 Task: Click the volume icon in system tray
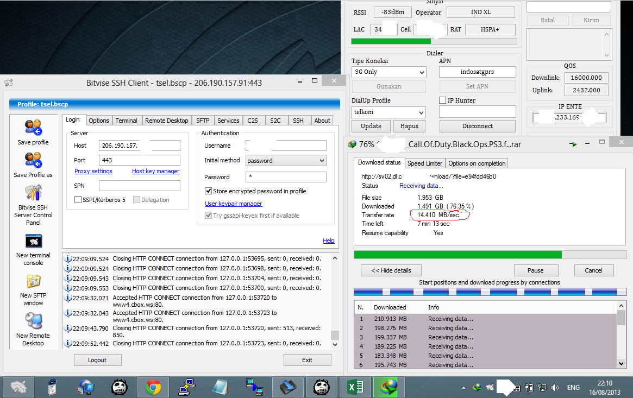[555, 388]
